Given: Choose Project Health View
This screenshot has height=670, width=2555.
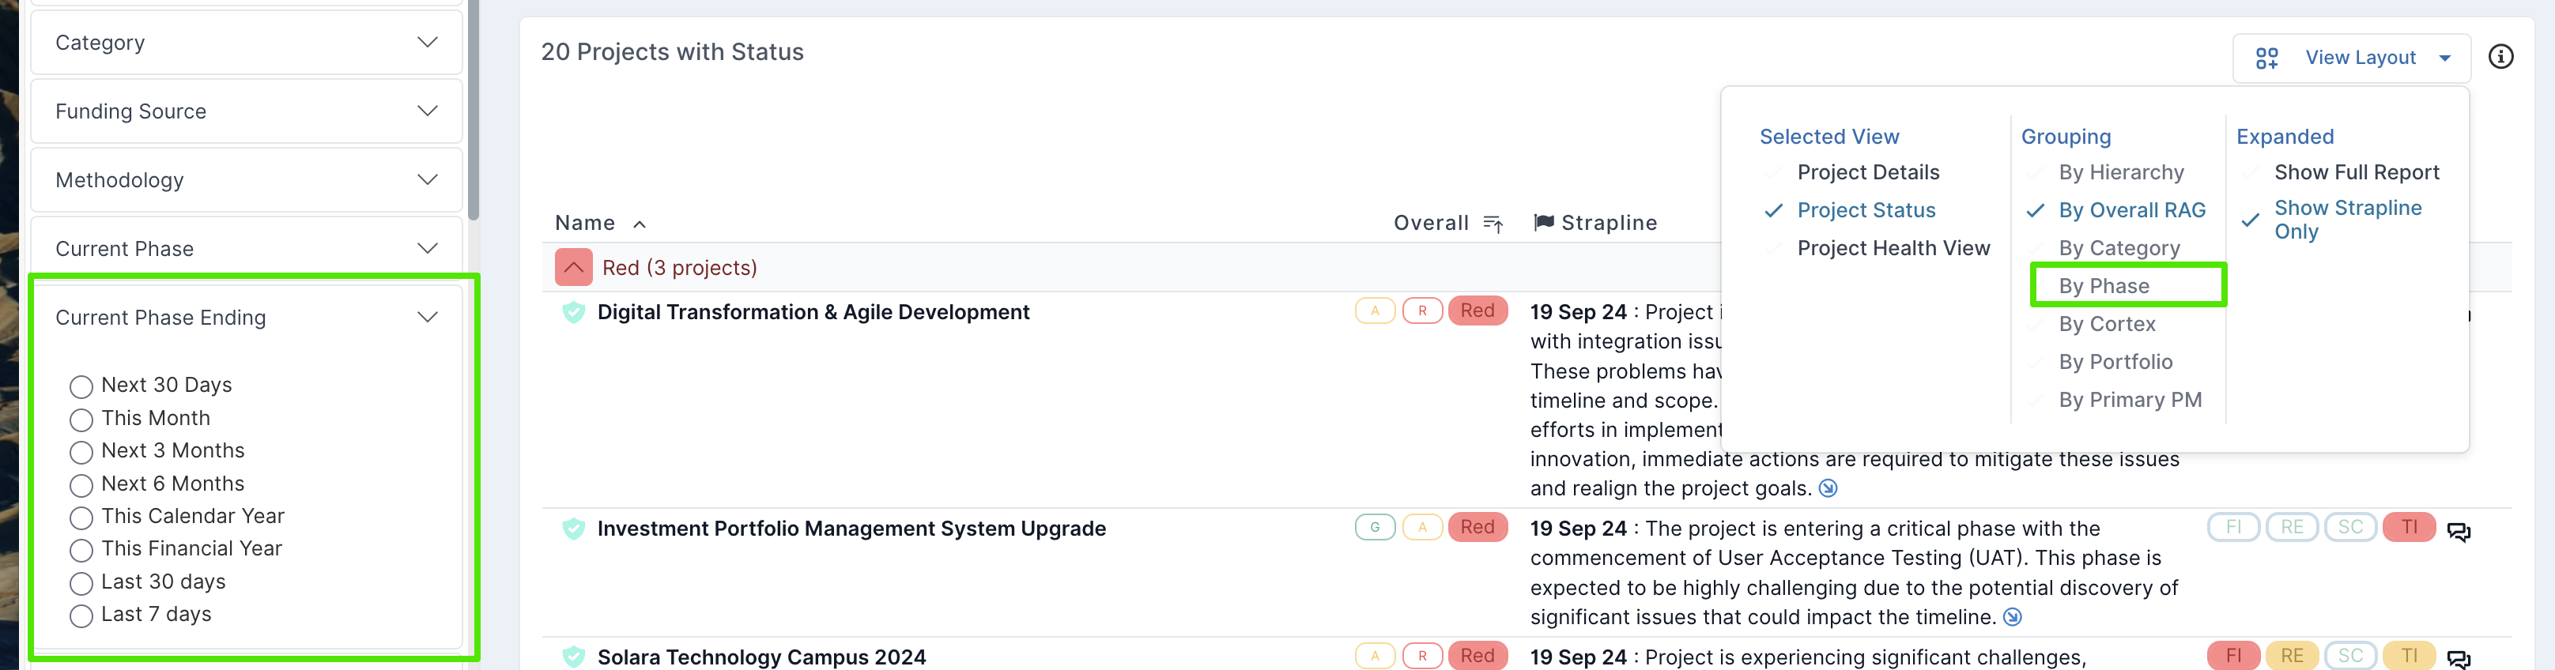Looking at the screenshot, I should pos(1893,248).
